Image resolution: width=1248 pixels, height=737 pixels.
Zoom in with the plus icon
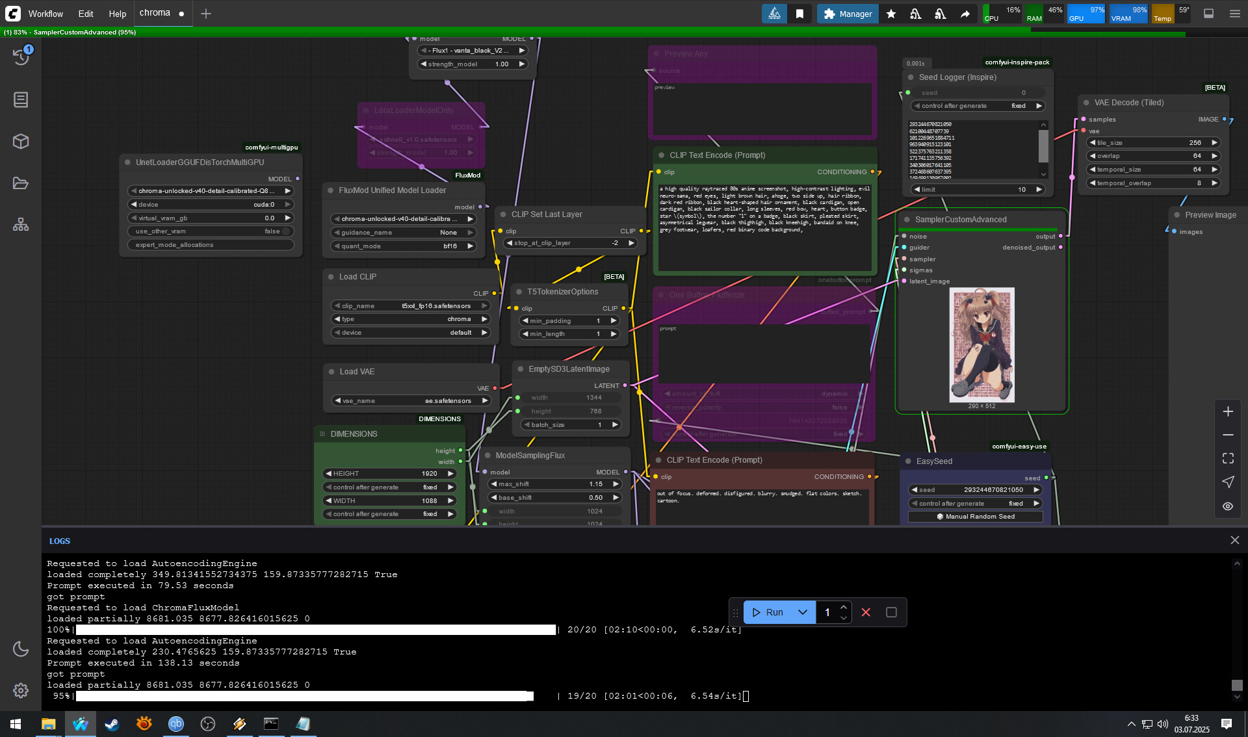click(x=1228, y=411)
